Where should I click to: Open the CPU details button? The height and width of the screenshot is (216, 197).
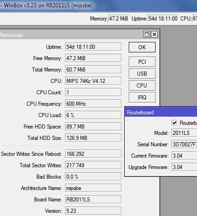tap(142, 85)
